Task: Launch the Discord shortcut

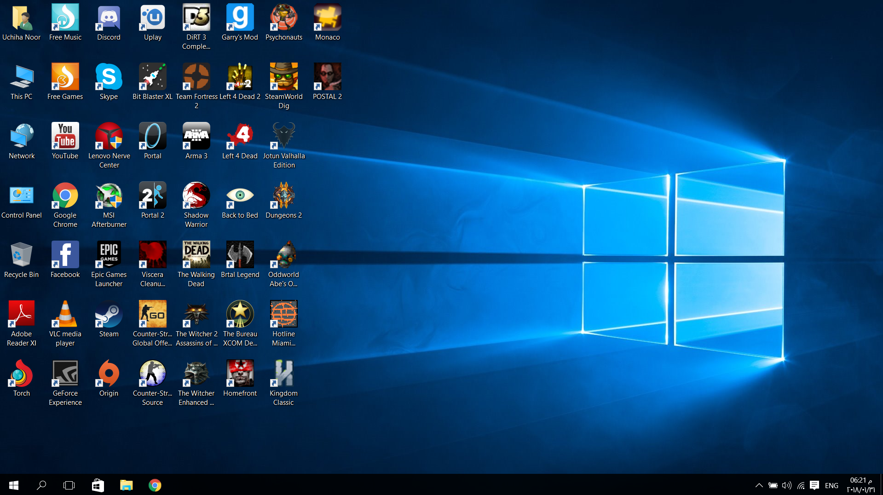Action: 109,17
